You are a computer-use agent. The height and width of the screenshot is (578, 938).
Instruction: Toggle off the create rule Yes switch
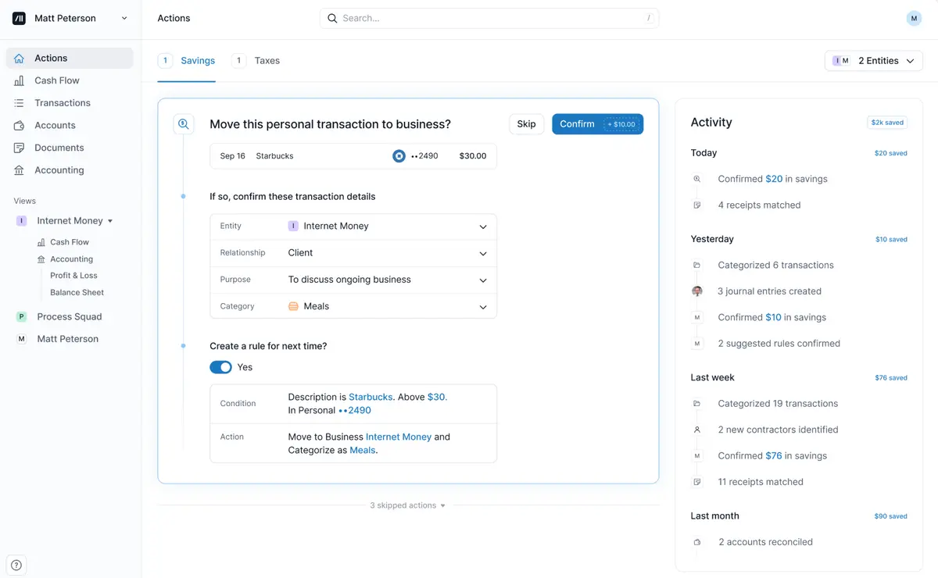[220, 367]
